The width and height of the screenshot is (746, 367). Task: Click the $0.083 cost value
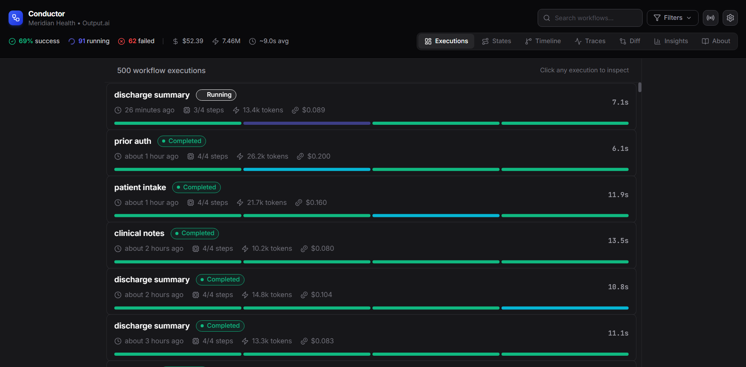322,341
